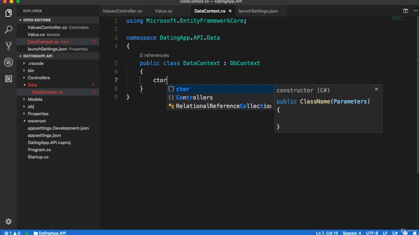Open DatingApp.API.csproj file
The height and width of the screenshot is (235, 419).
(x=58, y=142)
